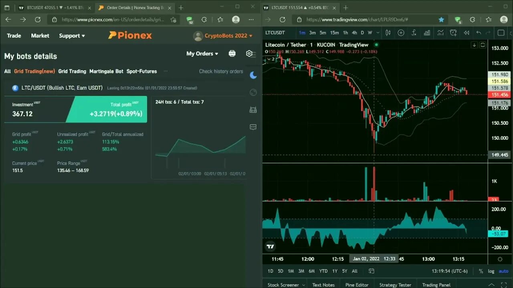513x288 pixels.
Task: Open the CryptoBots 2022 account dropdown
Action: [228, 36]
